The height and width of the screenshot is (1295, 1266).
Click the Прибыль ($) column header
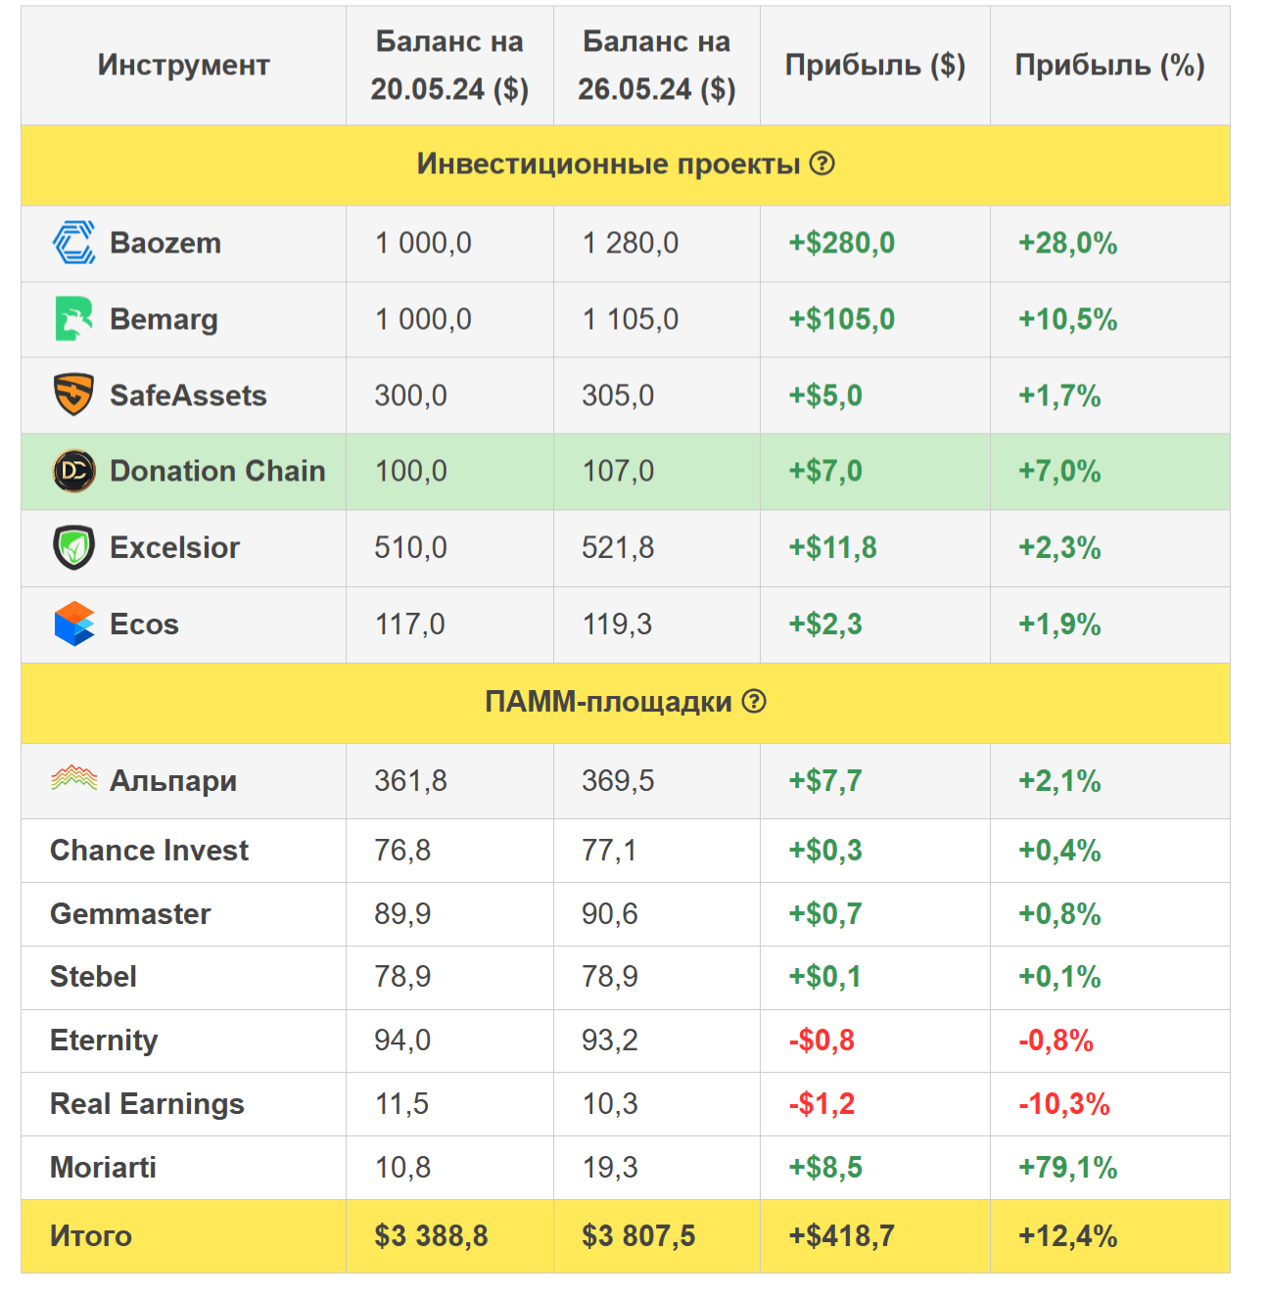[x=874, y=66]
